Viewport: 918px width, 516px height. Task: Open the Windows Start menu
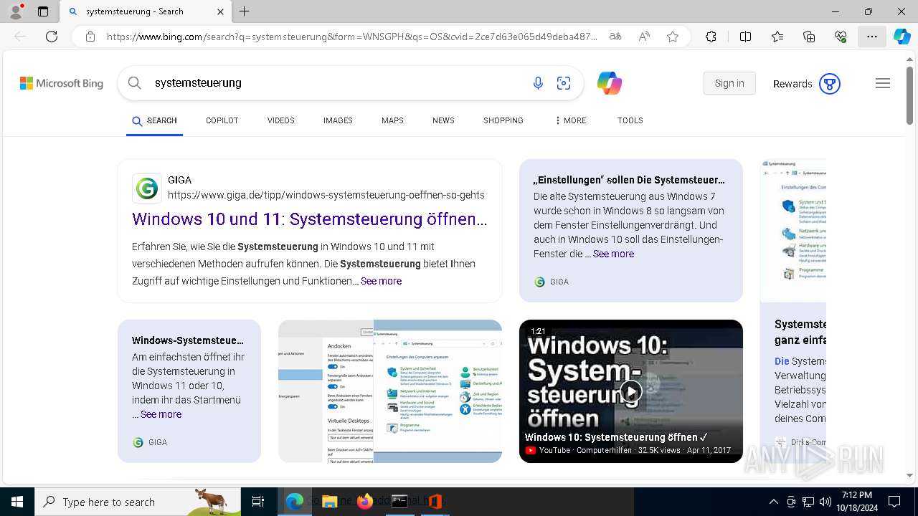pyautogui.click(x=17, y=502)
